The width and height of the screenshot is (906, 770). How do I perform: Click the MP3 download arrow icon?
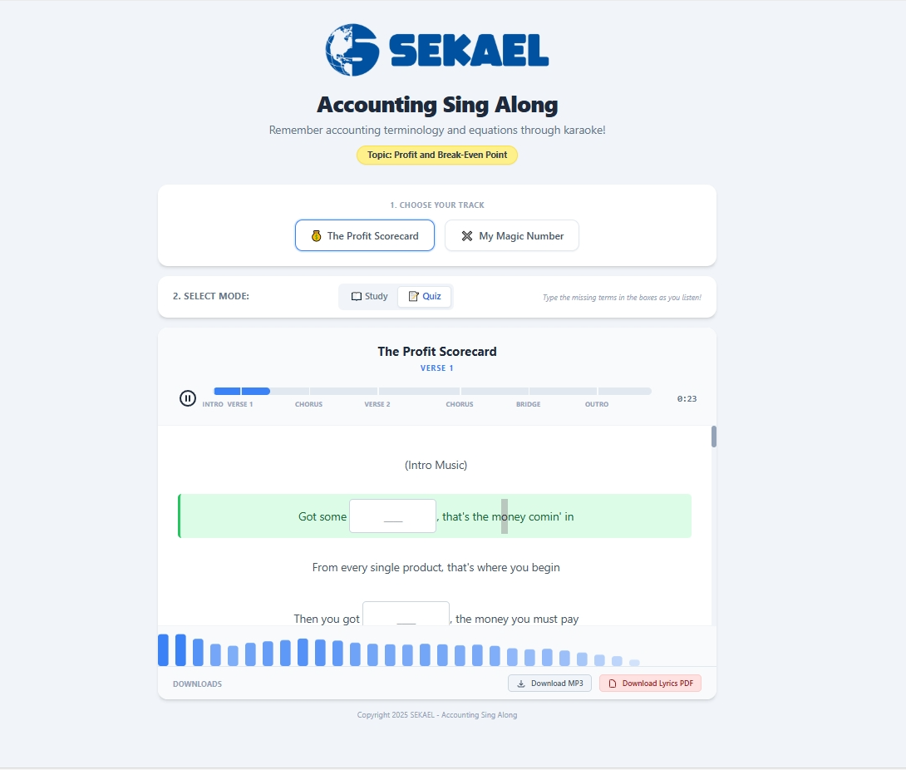pos(521,684)
